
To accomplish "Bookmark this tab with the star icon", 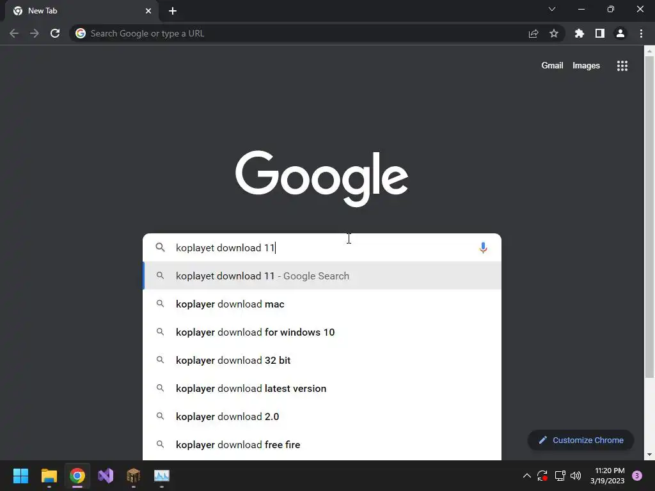I will point(554,33).
